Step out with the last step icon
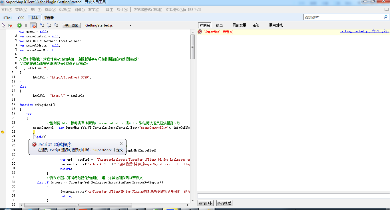This screenshot has width=390, height=210. click(x=56, y=25)
